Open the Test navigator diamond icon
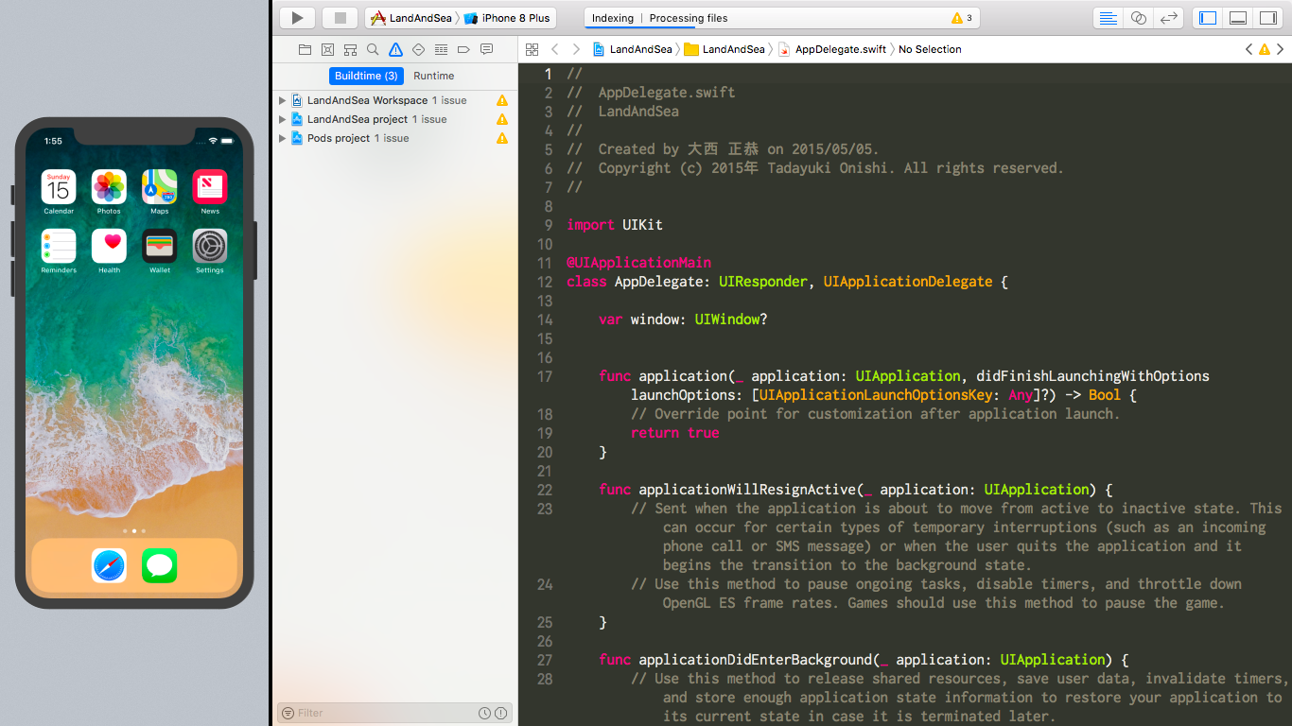This screenshot has height=726, width=1292. tap(418, 49)
